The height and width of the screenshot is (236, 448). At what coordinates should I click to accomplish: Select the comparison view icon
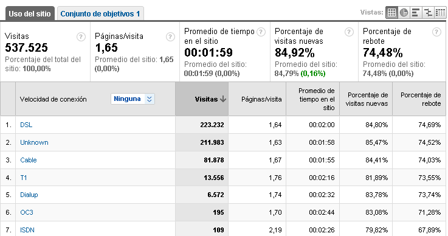[428, 13]
